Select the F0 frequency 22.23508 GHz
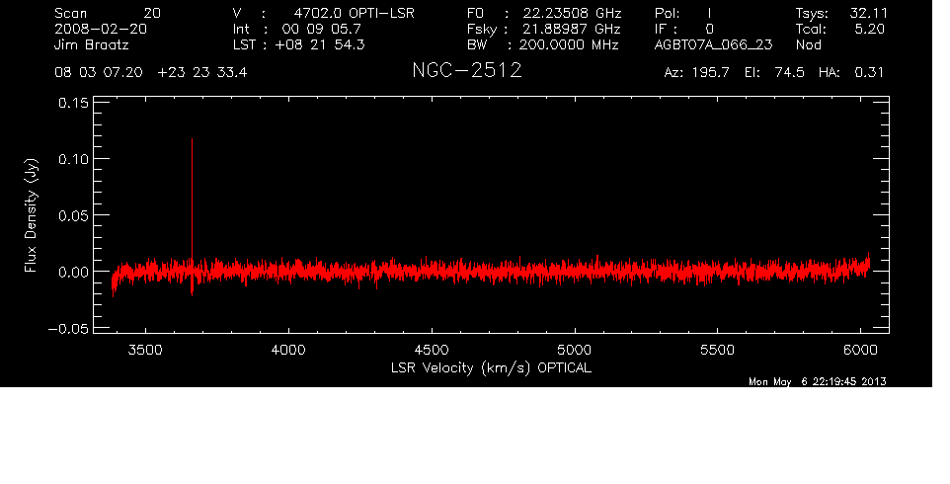 (572, 13)
